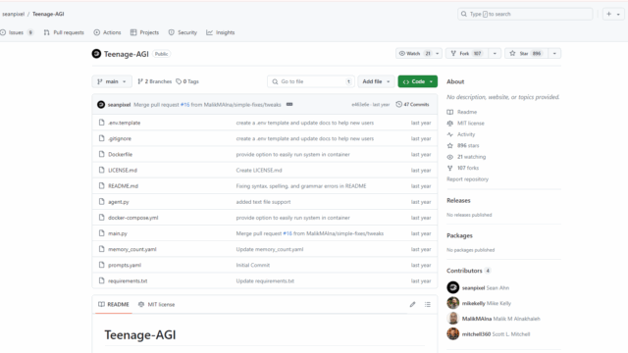The image size is (628, 353).
Task: Click the seanpixel owner breadcrumb link
Action: (x=13, y=14)
